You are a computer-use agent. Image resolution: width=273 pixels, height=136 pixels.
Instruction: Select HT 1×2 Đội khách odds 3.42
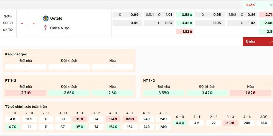click(207, 93)
